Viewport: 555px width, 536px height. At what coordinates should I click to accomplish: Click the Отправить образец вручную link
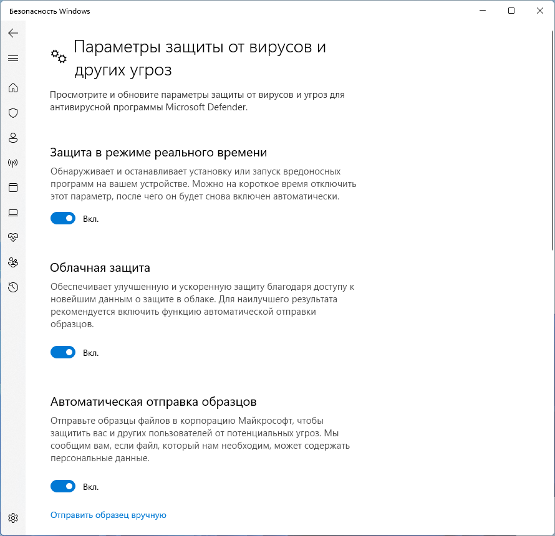tap(109, 515)
